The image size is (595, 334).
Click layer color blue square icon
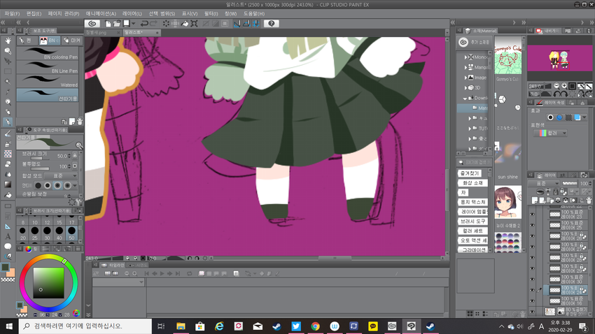coord(577,117)
